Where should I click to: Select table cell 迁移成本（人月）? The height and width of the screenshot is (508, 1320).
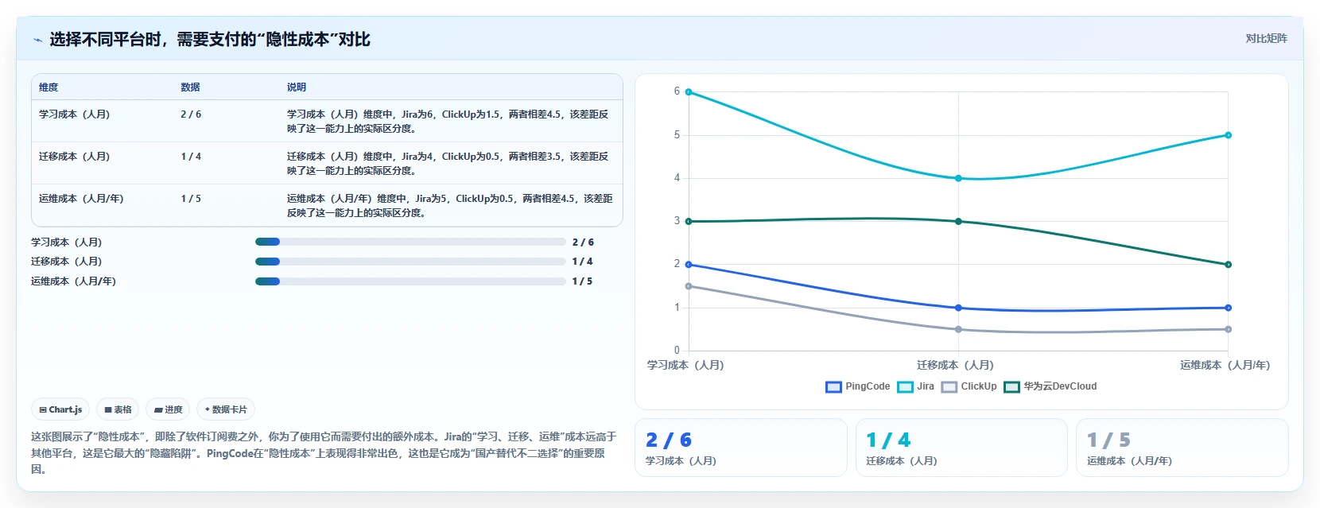(75, 157)
